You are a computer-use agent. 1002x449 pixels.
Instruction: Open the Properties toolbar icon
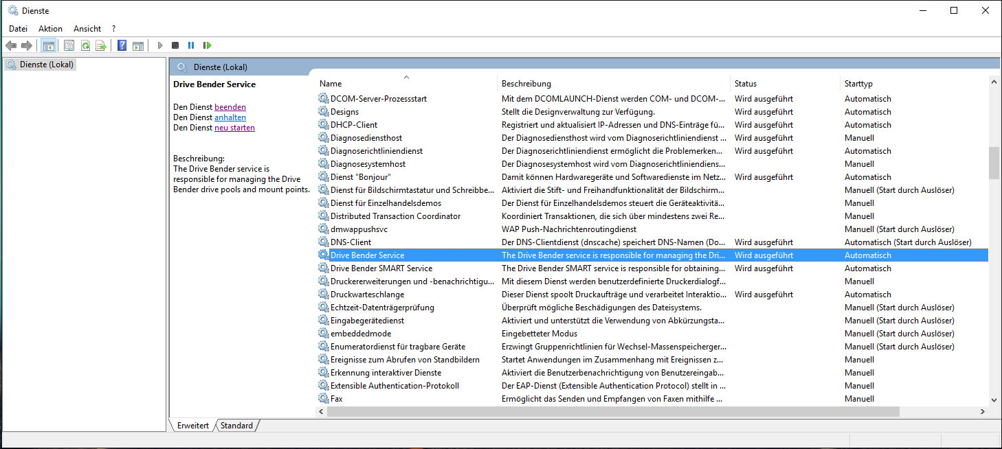coord(69,45)
